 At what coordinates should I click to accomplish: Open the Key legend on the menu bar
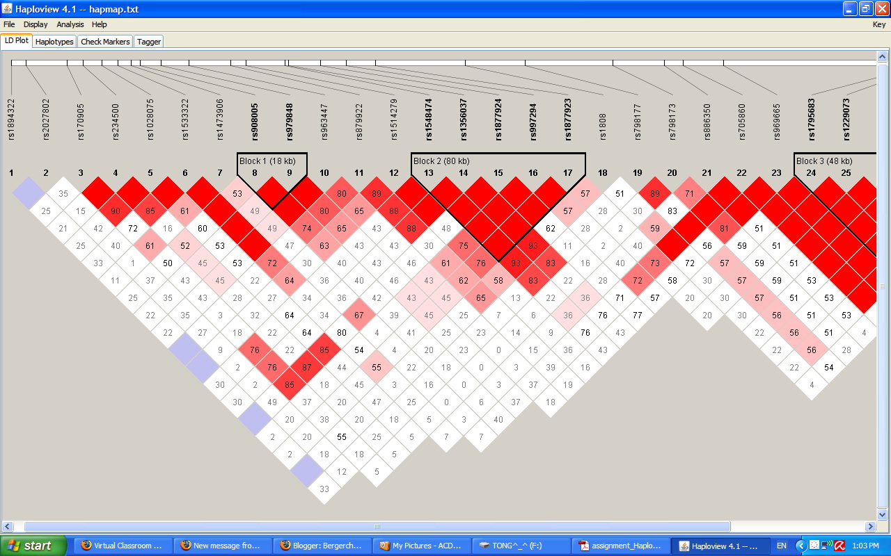(x=879, y=24)
